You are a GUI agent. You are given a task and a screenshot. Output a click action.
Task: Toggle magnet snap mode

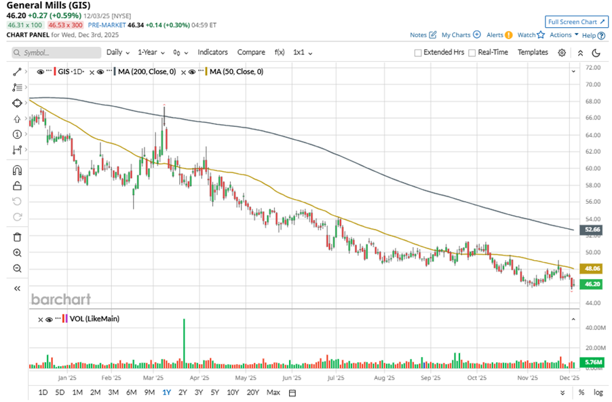(x=17, y=170)
